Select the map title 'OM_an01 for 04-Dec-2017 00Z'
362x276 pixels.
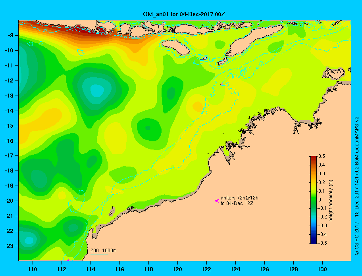184,14
